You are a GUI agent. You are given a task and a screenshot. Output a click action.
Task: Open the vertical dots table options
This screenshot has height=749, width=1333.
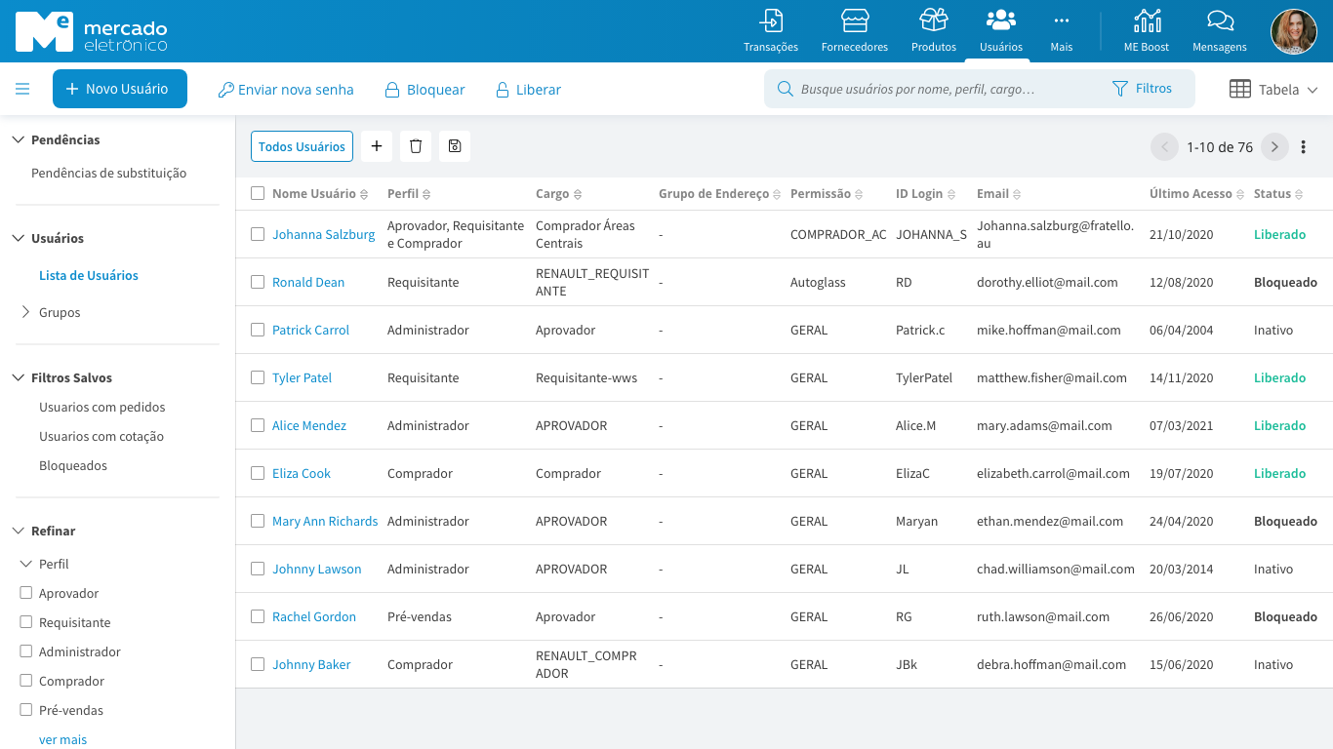[x=1303, y=147]
